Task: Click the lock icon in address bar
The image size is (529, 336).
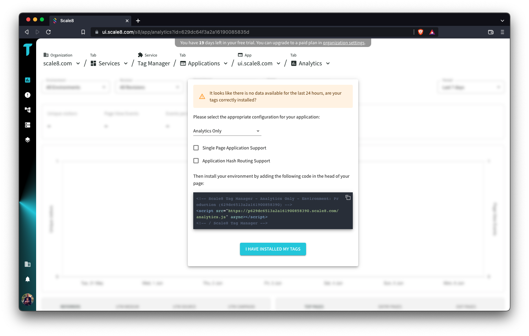Action: pyautogui.click(x=97, y=32)
